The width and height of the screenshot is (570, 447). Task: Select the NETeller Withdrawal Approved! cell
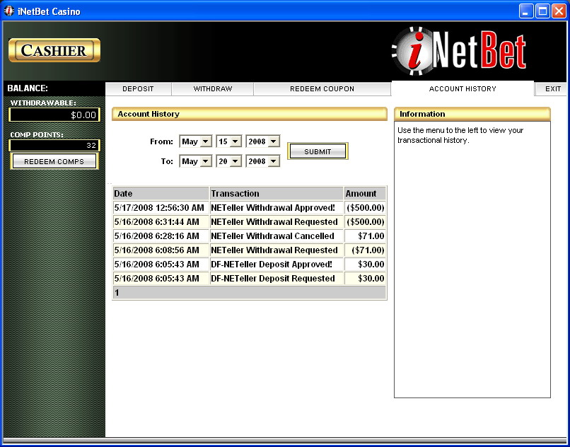point(277,208)
